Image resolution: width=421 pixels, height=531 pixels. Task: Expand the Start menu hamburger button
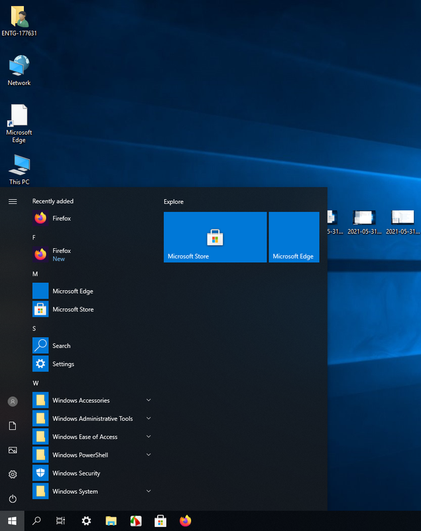[x=13, y=202]
